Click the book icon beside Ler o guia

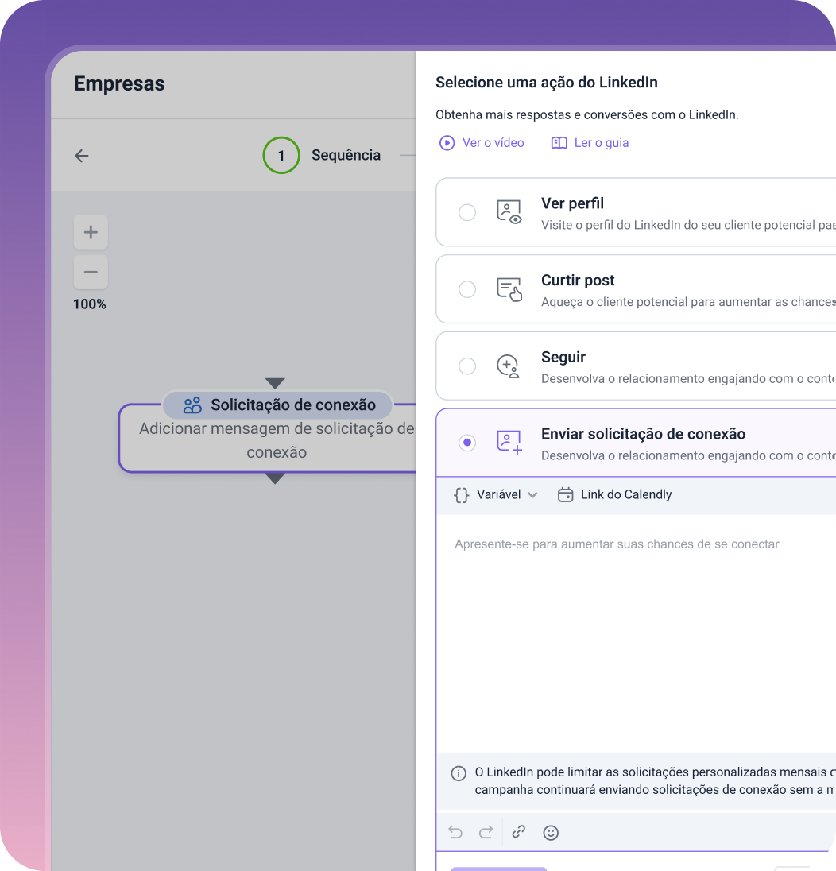tap(559, 143)
